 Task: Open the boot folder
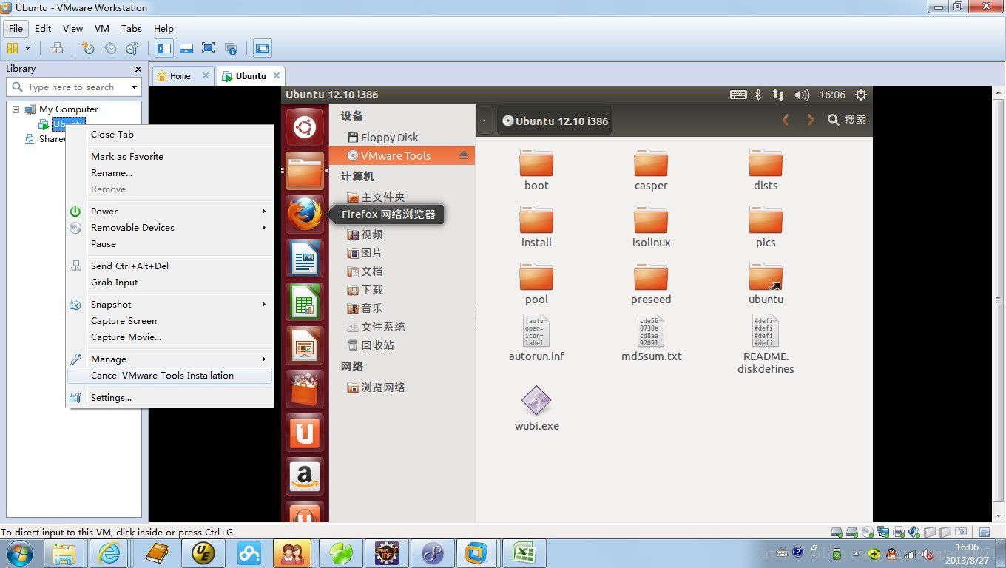(x=536, y=170)
